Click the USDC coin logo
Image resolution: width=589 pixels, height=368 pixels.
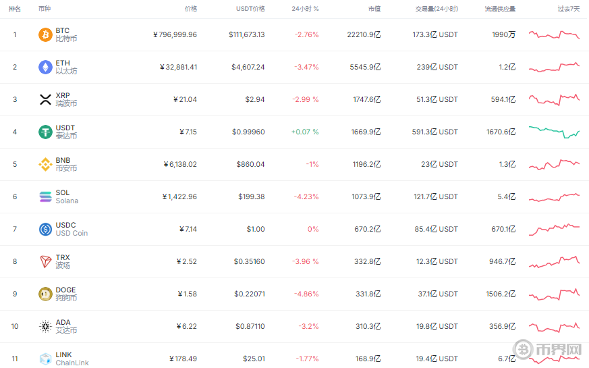45,229
